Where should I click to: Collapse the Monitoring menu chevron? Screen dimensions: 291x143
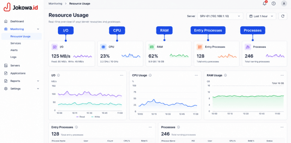coord(38,29)
